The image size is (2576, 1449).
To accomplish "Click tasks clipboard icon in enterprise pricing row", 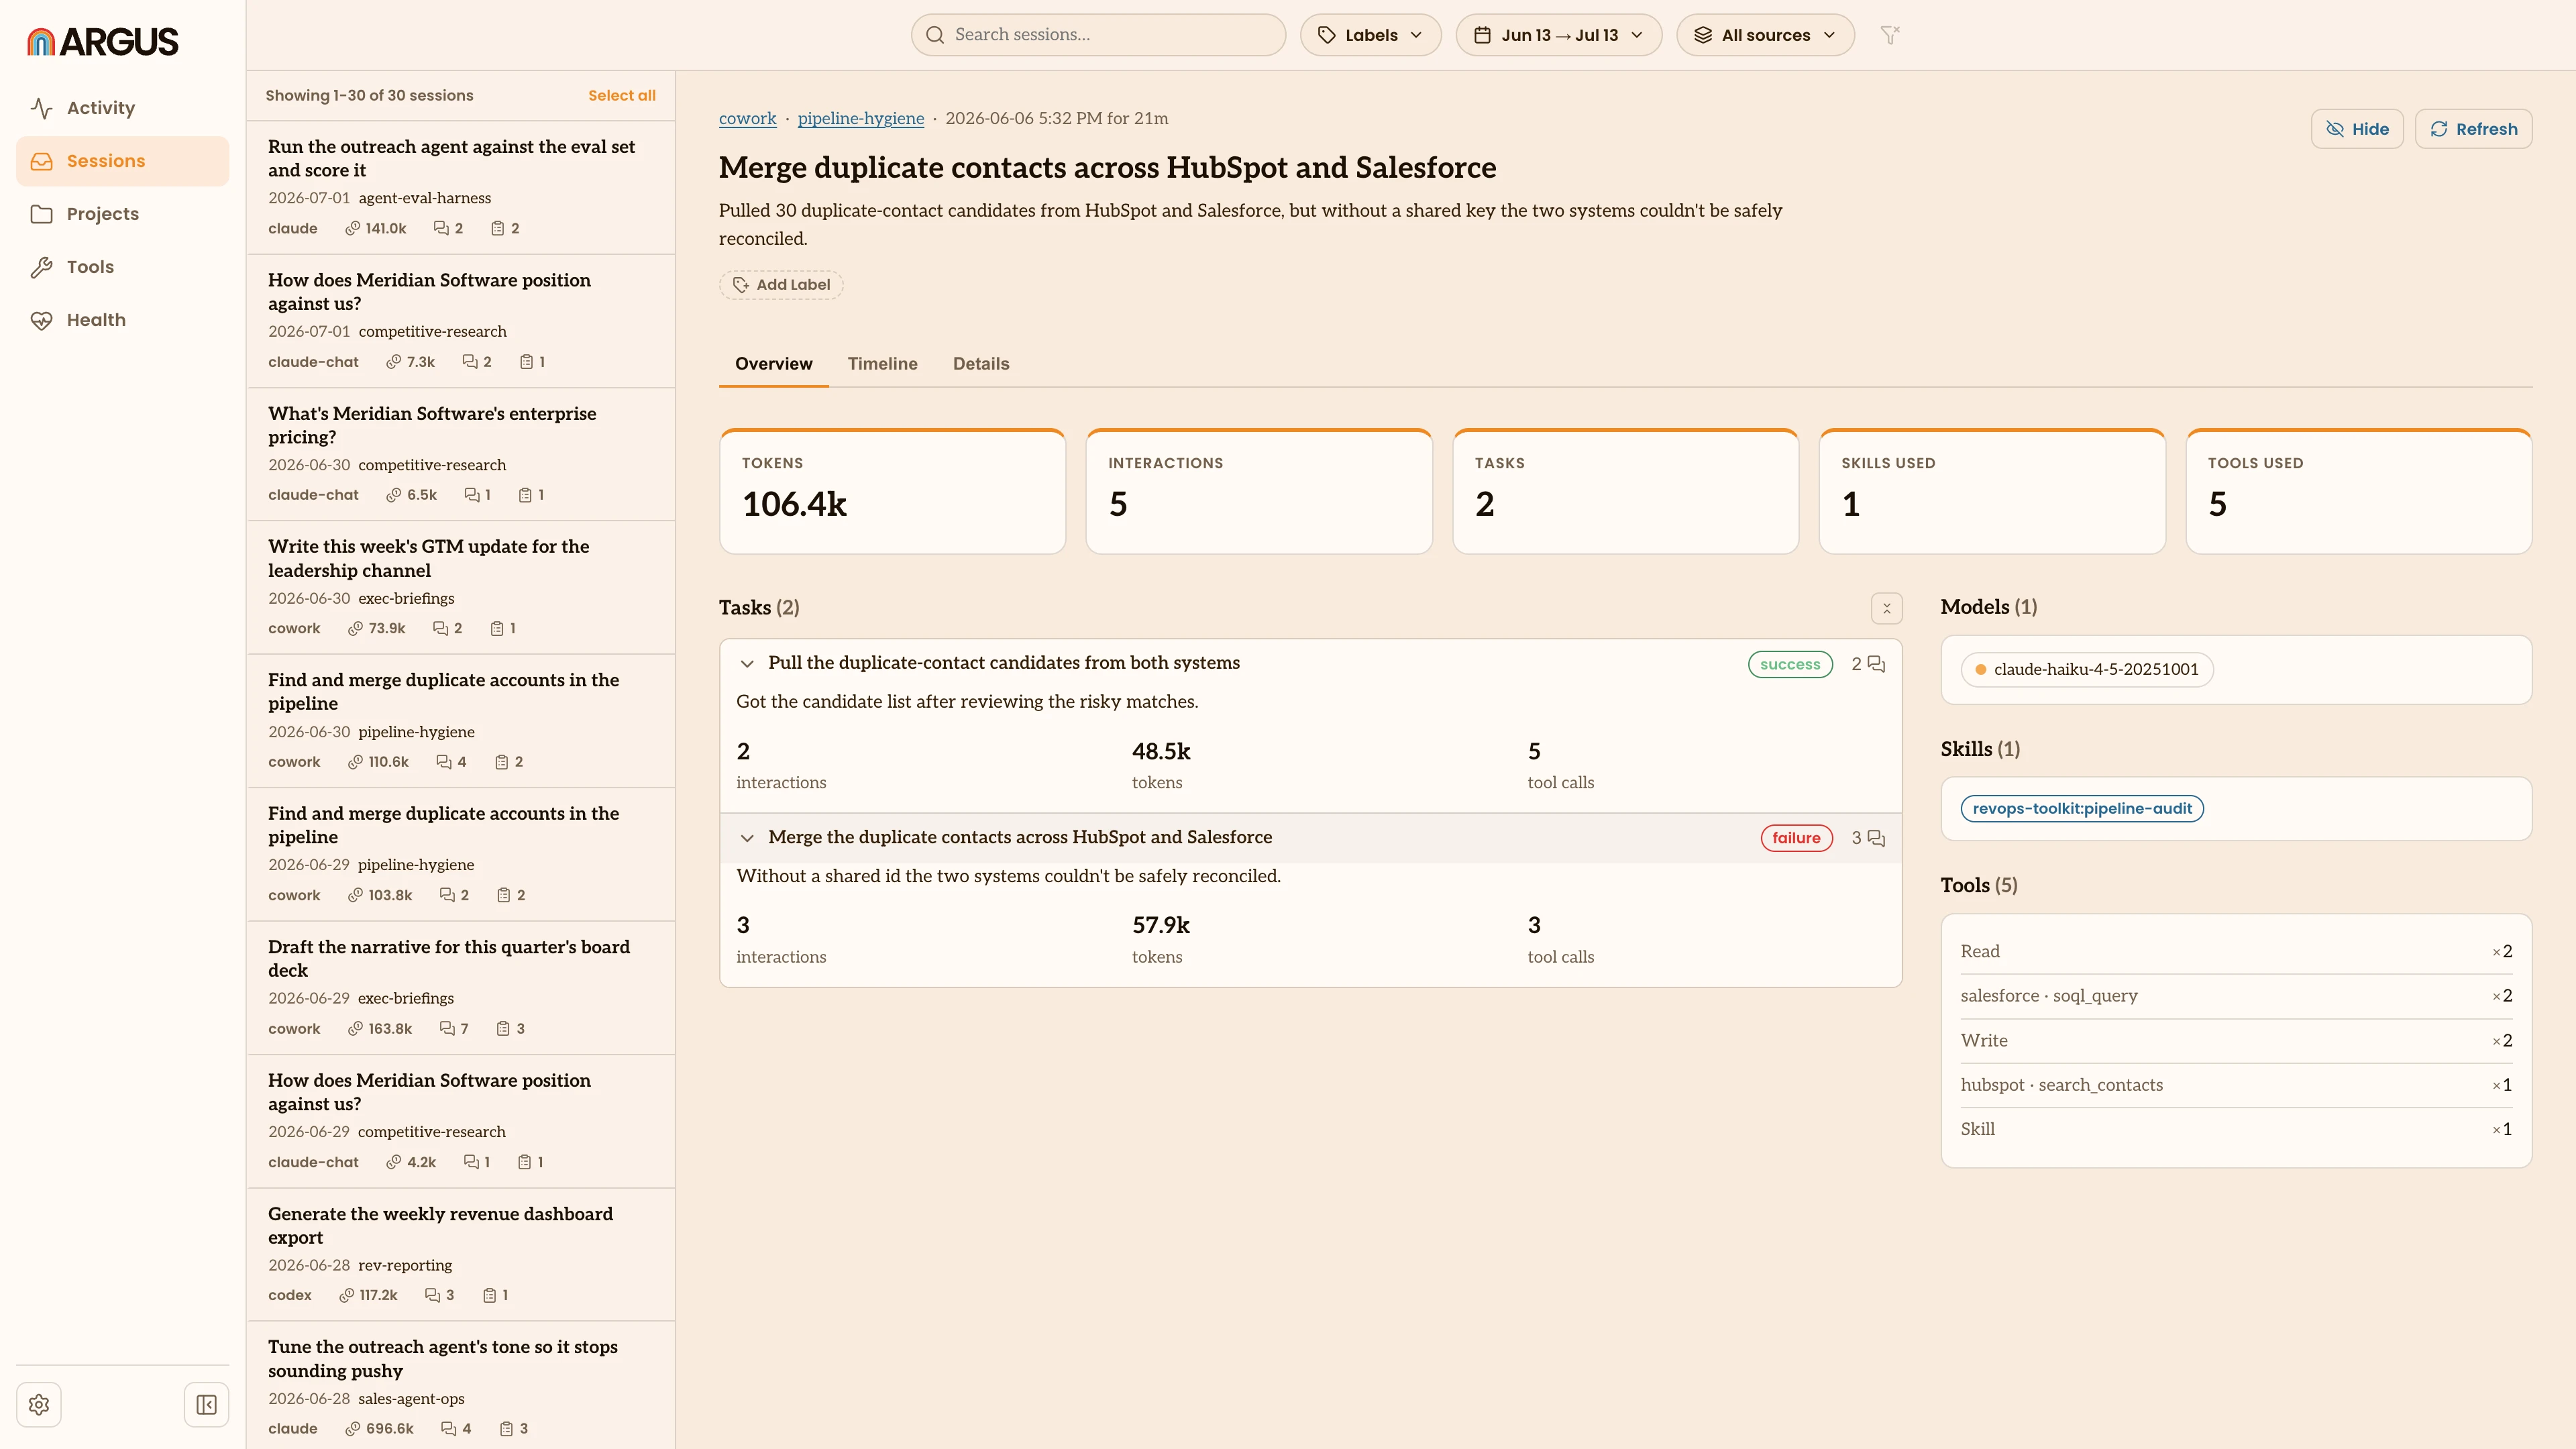I will pyautogui.click(x=525, y=496).
